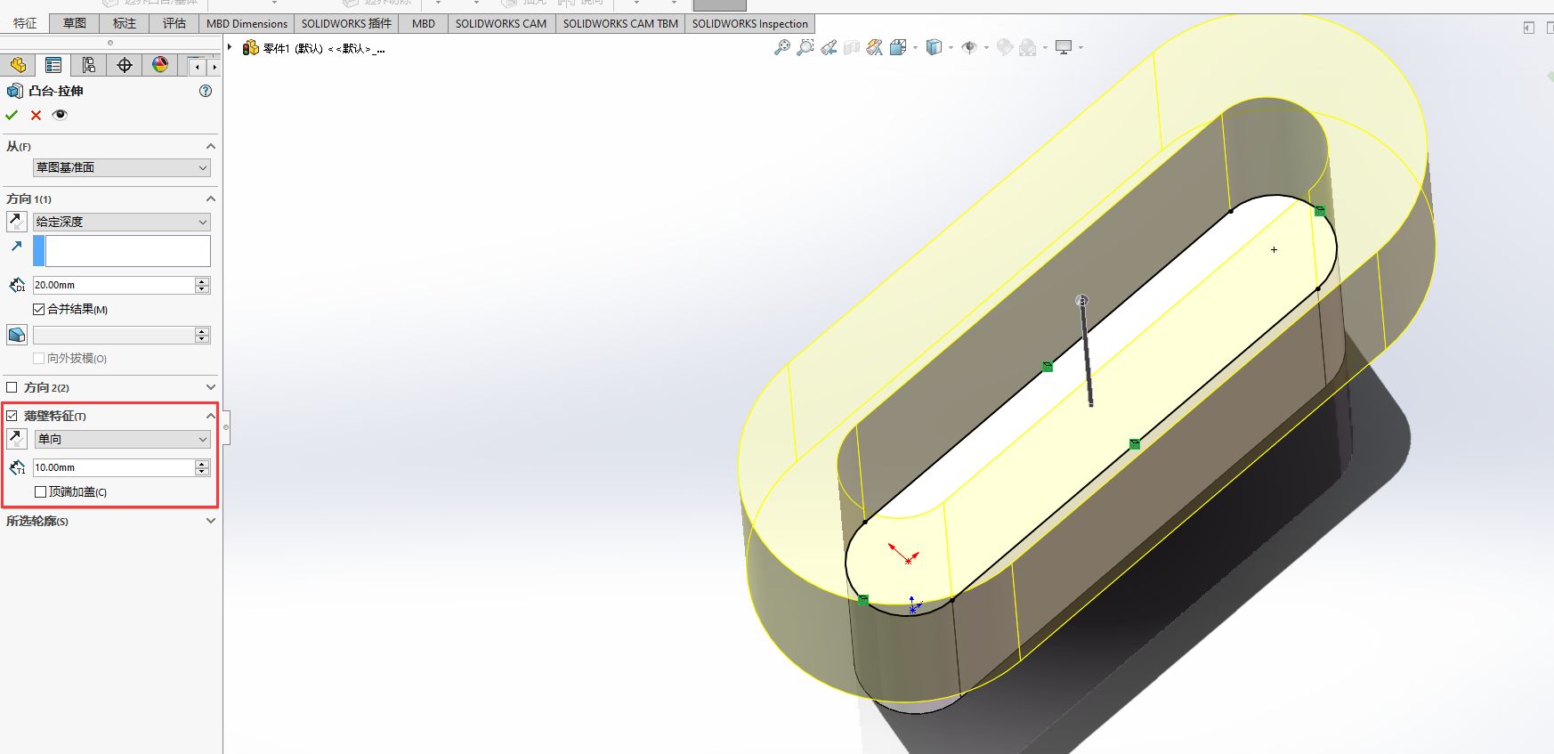Click Previous View icon
This screenshot has width=1554, height=754.
pos(829,47)
